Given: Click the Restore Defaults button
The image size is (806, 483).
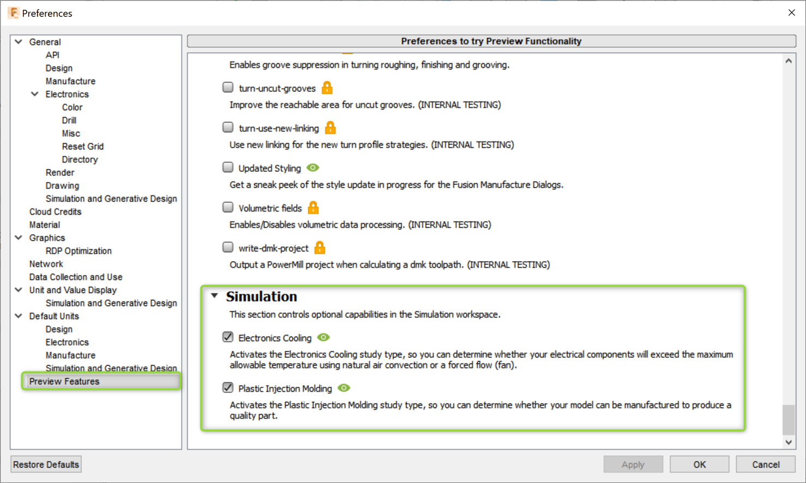Looking at the screenshot, I should tap(45, 464).
